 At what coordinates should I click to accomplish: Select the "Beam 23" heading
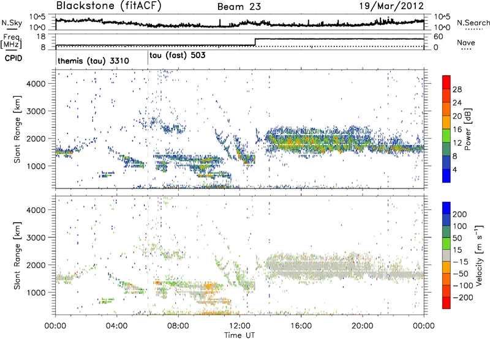pyautogui.click(x=239, y=7)
